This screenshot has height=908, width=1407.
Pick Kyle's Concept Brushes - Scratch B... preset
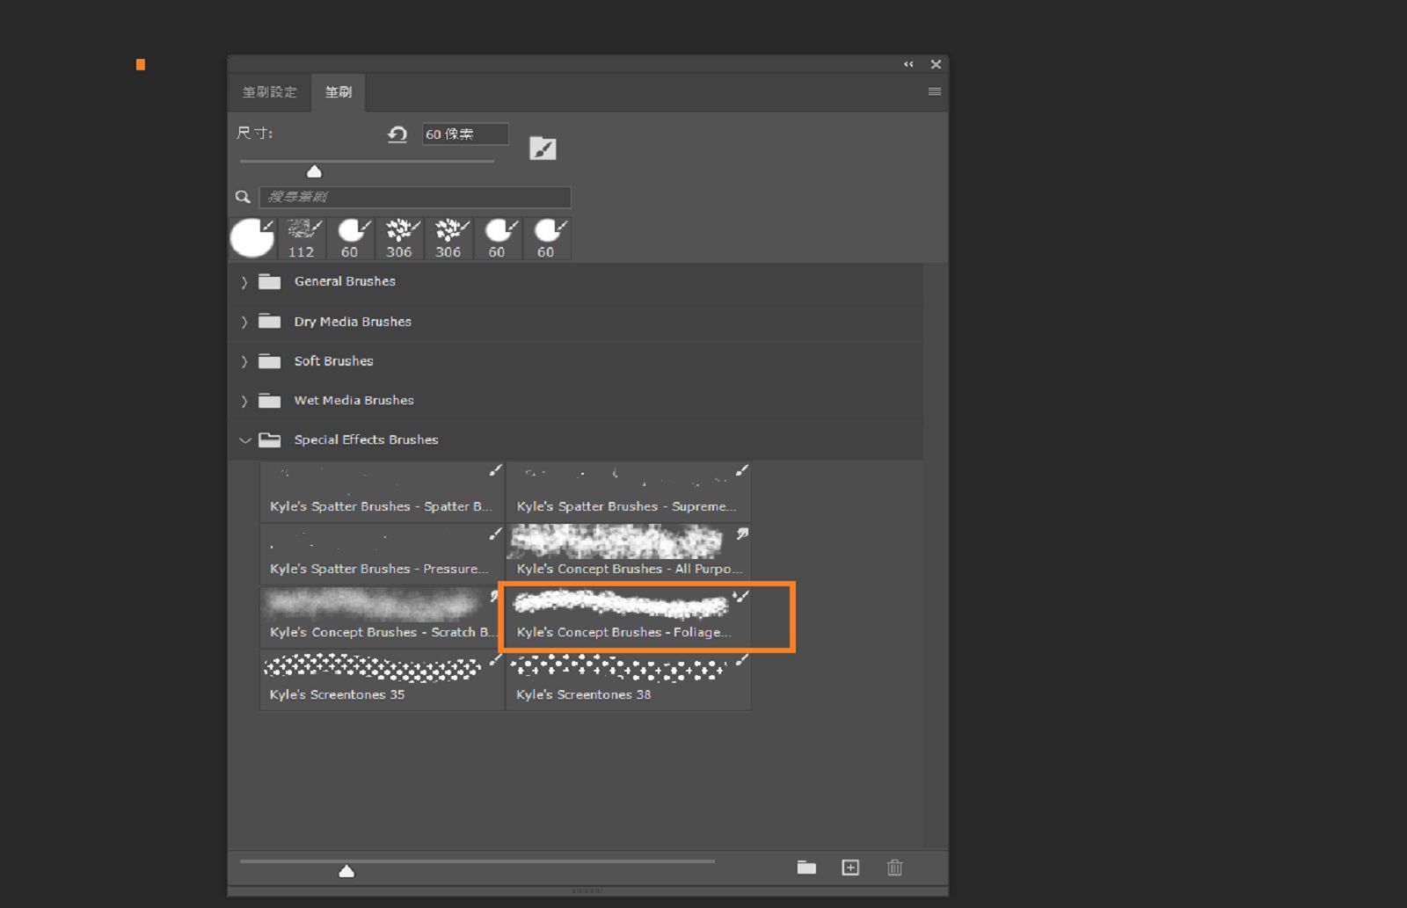383,617
